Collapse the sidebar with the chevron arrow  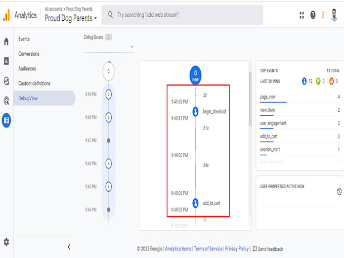tap(69, 247)
